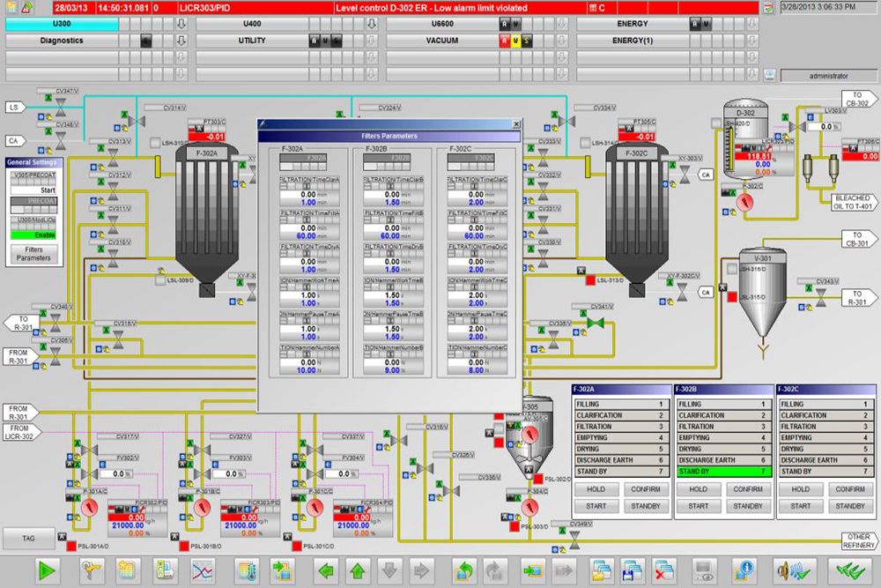Open the trend chart icon in bottom toolbar
Image resolution: width=881 pixels, height=588 pixels.
point(203,570)
